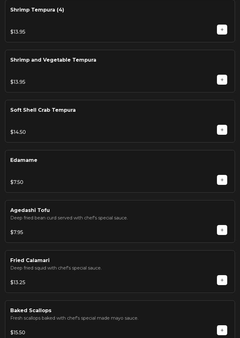Open the Shrimp Tempura (4) item title
The image size is (240, 338).
37,10
